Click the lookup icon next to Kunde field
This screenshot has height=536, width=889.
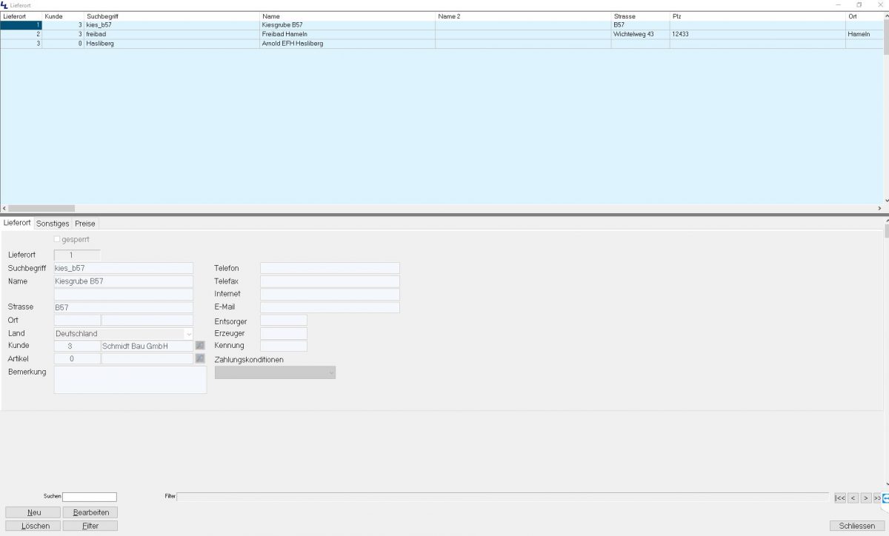click(199, 346)
